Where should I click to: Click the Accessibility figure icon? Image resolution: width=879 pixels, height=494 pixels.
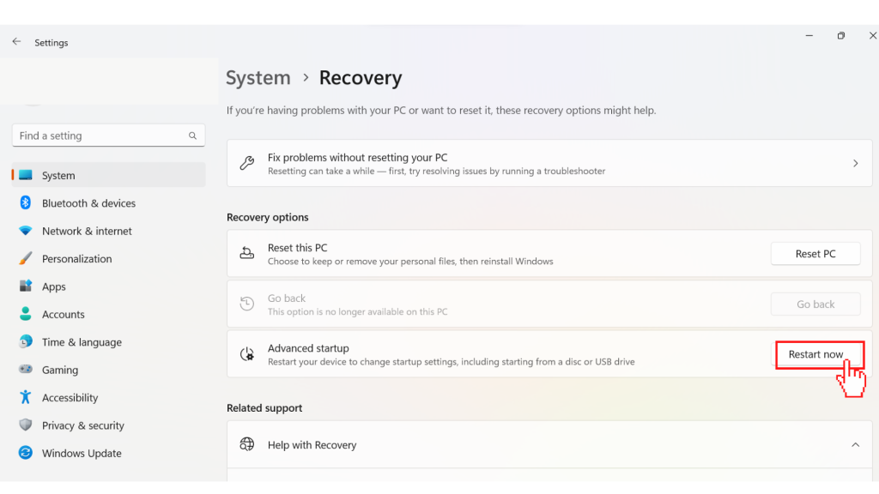point(25,397)
